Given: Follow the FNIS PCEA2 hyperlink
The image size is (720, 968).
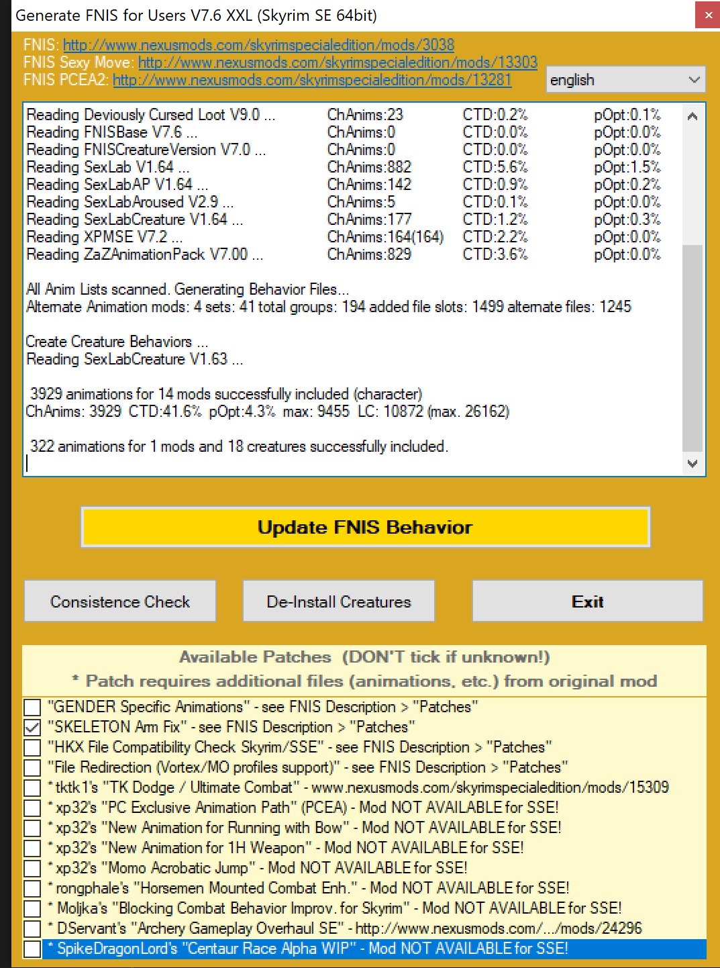Looking at the screenshot, I should tap(312, 79).
